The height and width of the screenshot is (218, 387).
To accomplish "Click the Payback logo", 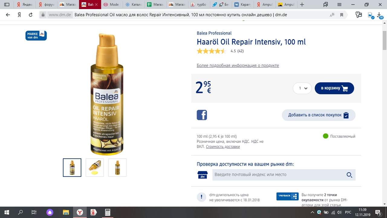I will point(288,196).
